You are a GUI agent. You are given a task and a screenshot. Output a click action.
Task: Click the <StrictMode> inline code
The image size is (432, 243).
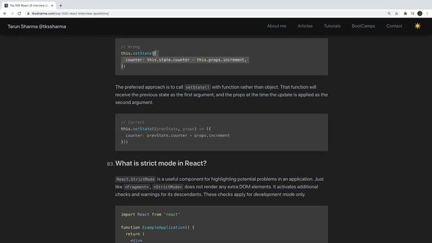[168, 187]
